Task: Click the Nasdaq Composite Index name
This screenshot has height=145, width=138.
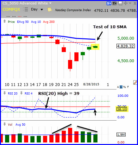Action: 73,10
